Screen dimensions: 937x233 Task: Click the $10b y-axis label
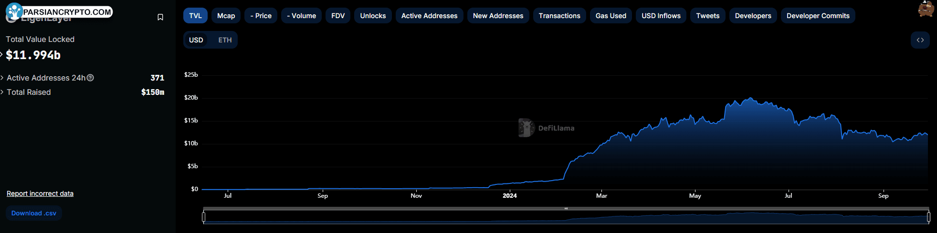point(191,143)
